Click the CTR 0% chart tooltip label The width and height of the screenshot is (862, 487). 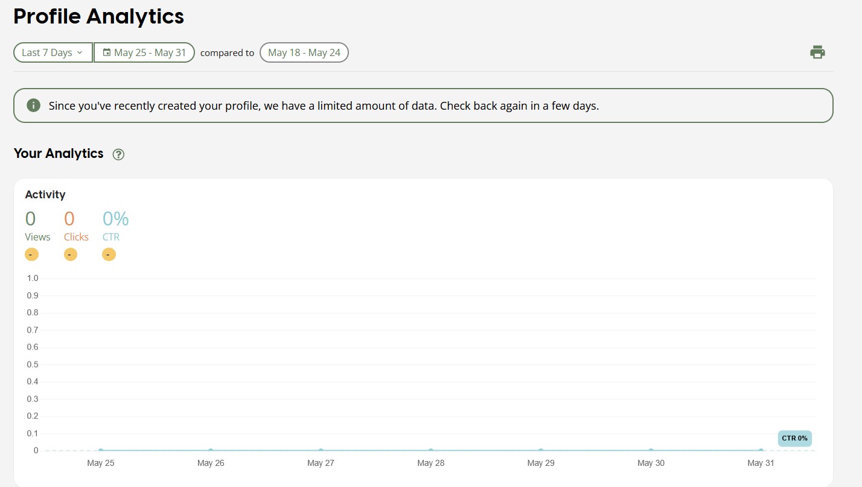pyautogui.click(x=794, y=438)
